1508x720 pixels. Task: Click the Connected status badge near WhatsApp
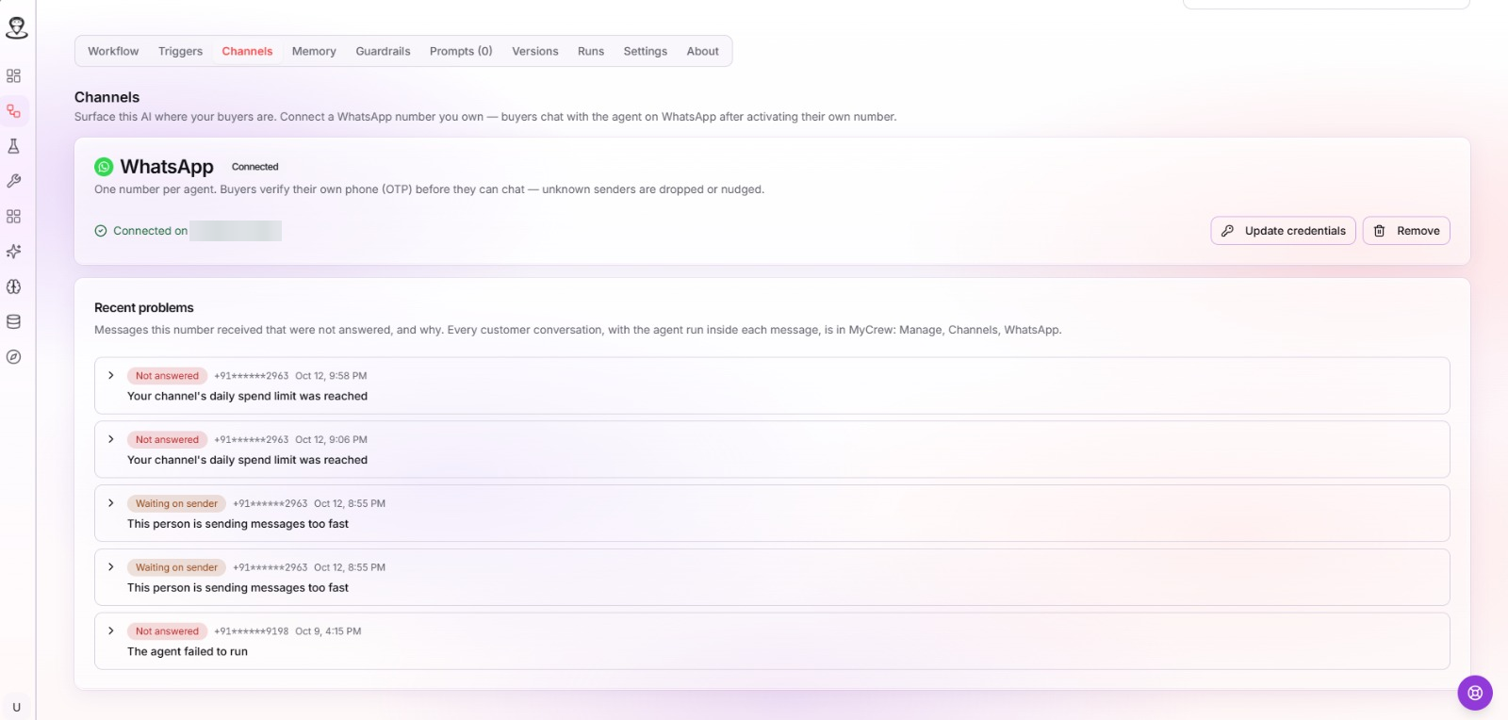[254, 167]
